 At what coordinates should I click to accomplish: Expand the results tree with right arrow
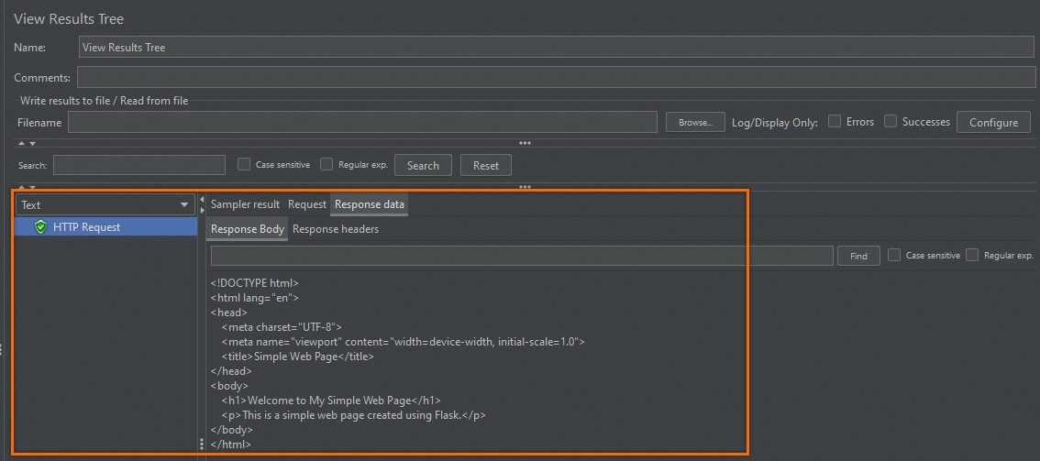click(203, 210)
